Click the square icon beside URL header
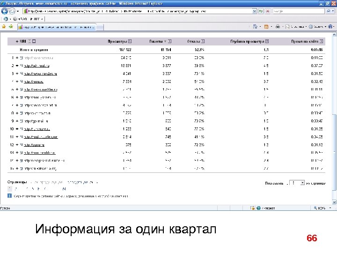This screenshot has height=253, width=337. [x=34, y=41]
